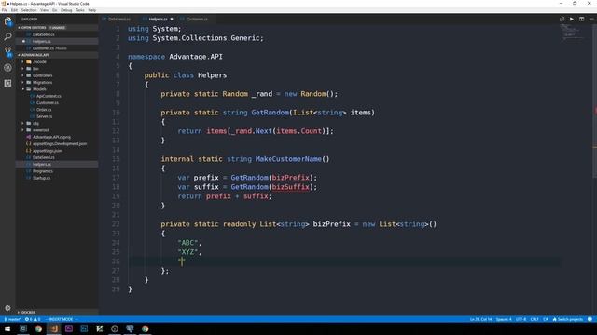Switch to the DataSeed.cs editor tab

coord(118,19)
